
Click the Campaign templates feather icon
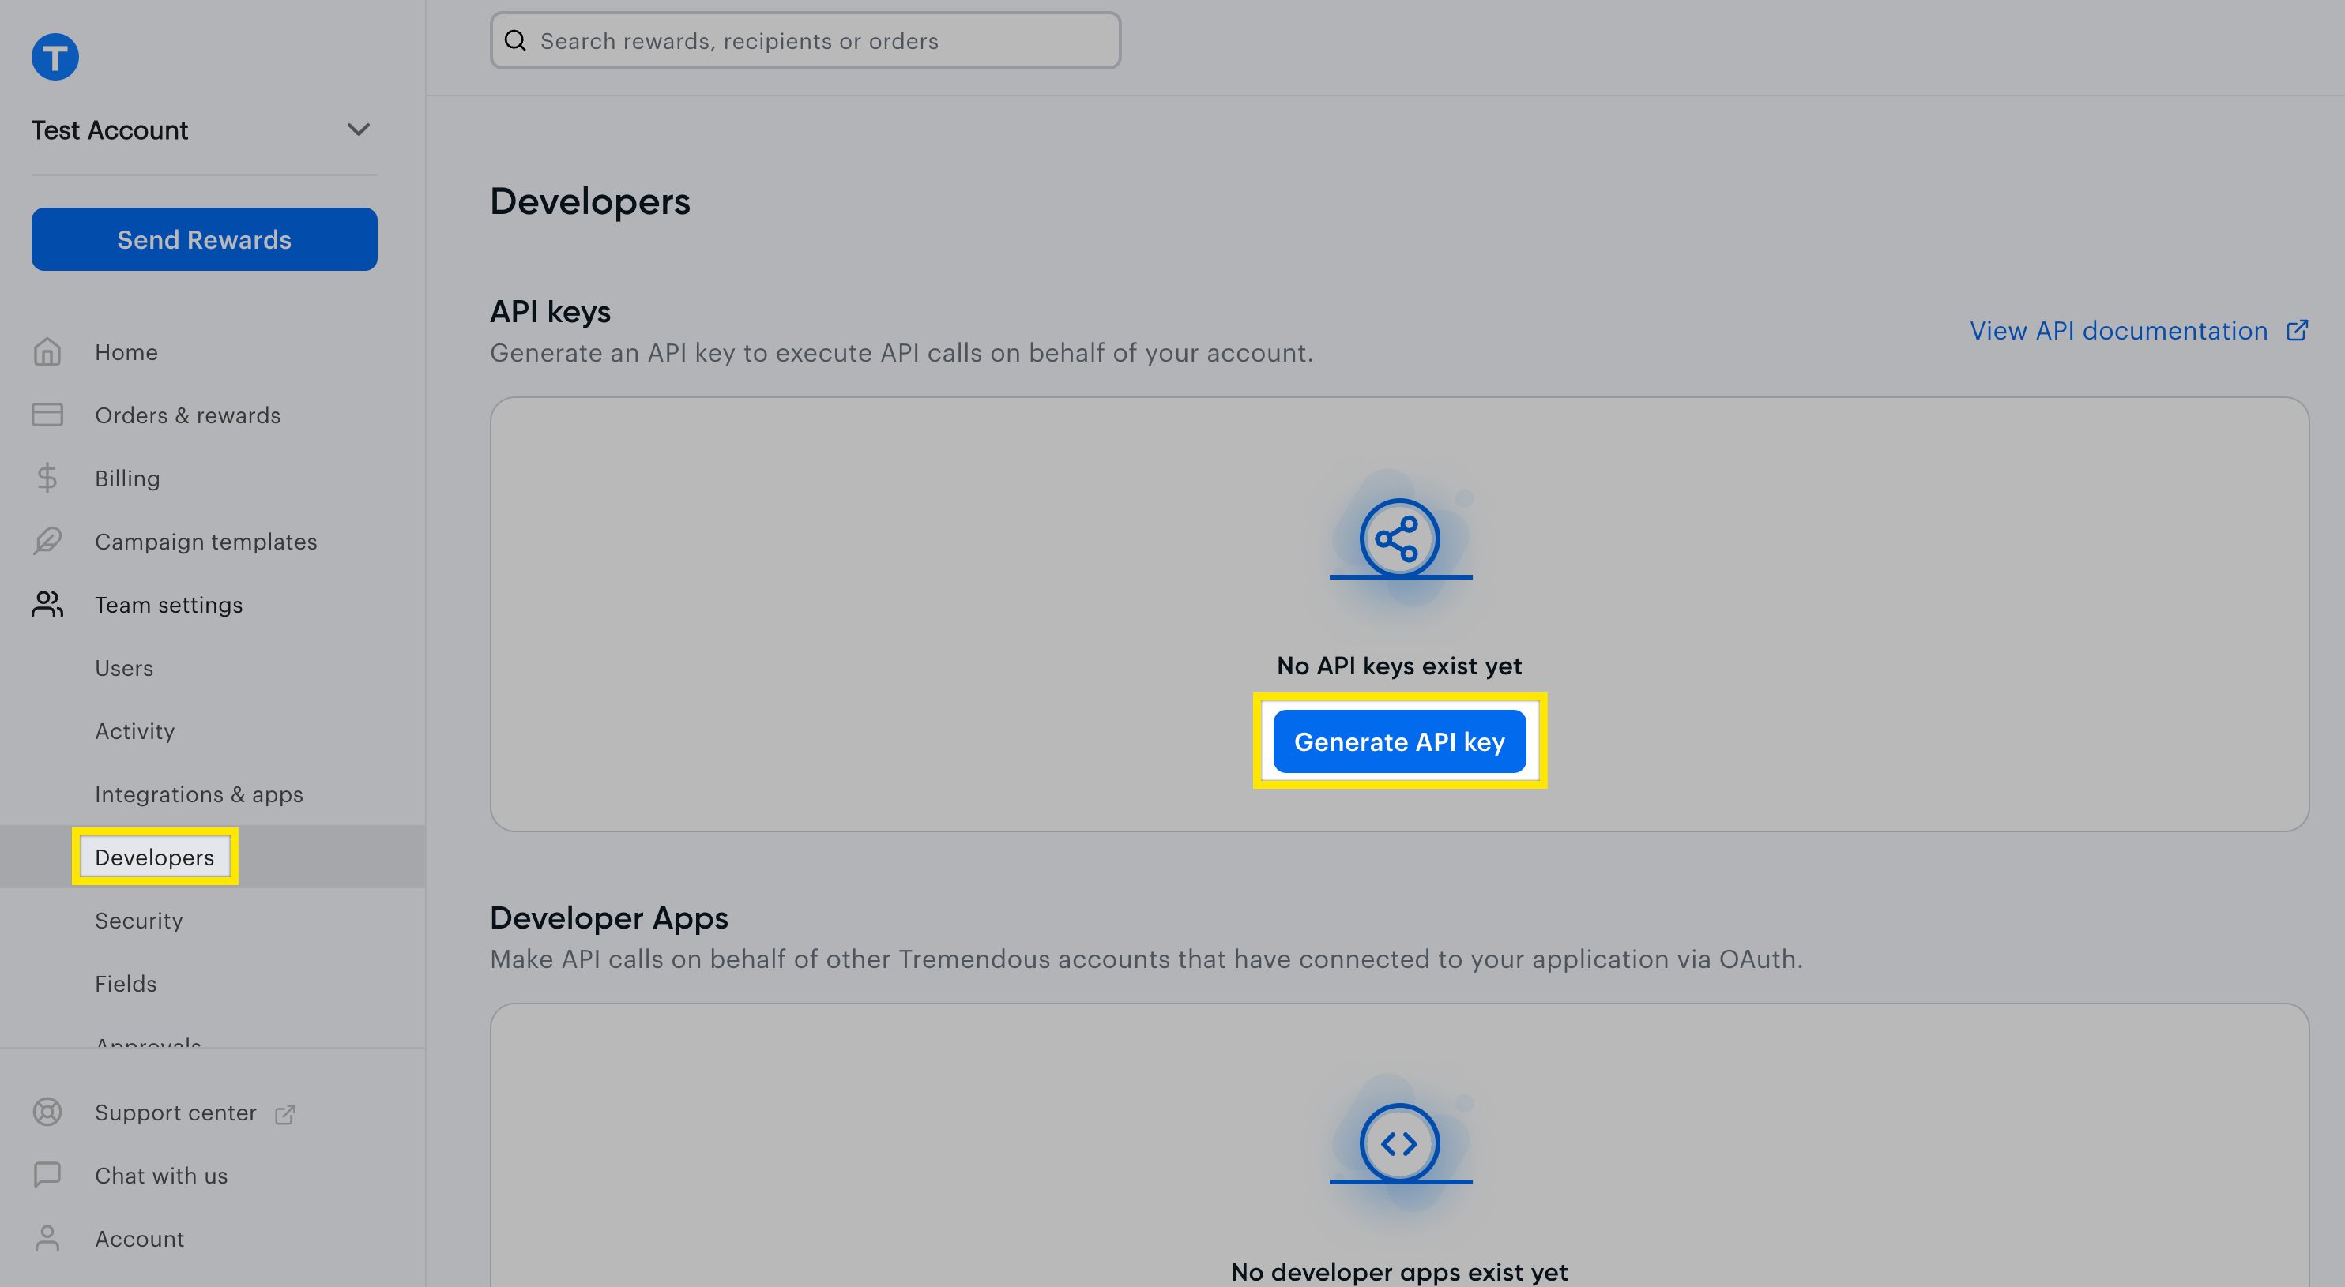47,541
